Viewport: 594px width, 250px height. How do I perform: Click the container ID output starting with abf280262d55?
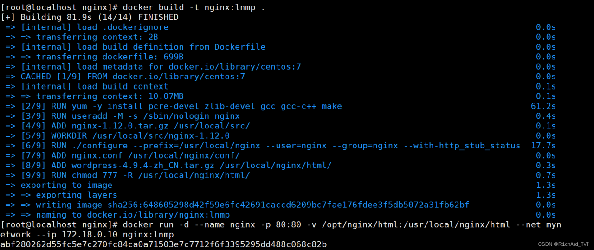163,244
